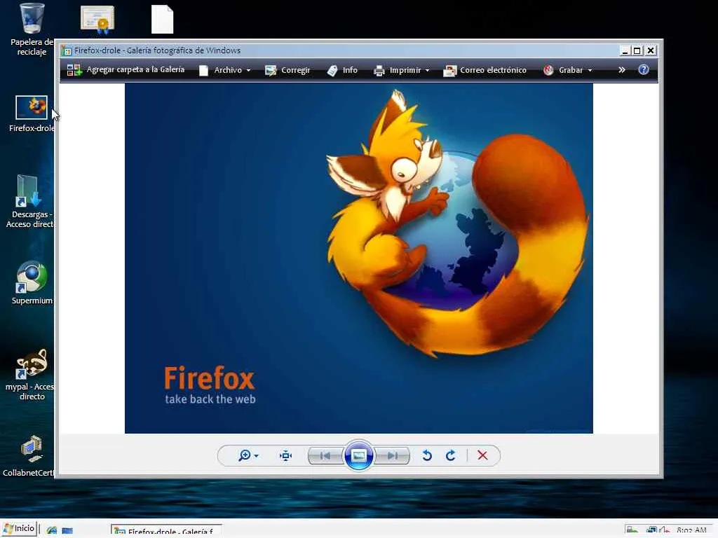The image size is (718, 538).
Task: Click Internet Explorer quick launch icon
Action: (52, 530)
